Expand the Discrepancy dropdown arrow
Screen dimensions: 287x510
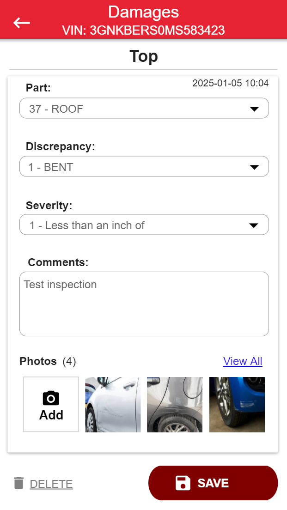tap(254, 167)
